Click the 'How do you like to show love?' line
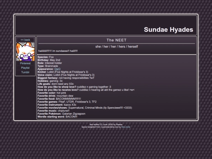Image resolution: width=212 pixels, height=159 pixels. tap(74, 87)
